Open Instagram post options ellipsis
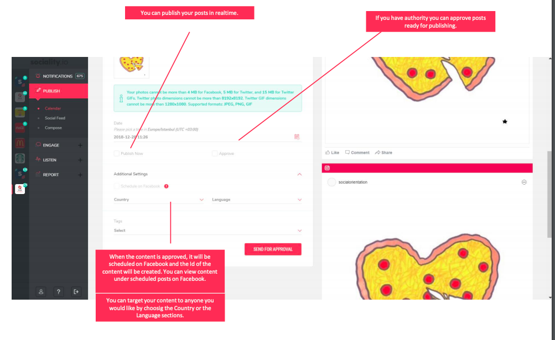 524,182
